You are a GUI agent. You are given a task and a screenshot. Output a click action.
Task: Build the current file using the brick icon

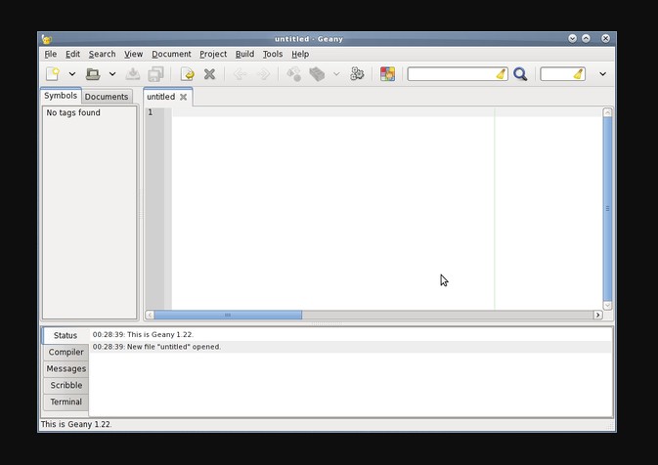317,74
